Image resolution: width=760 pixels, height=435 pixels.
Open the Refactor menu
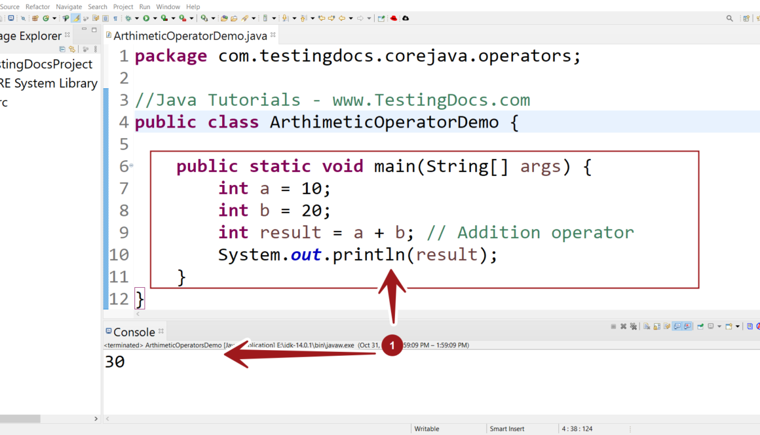37,7
